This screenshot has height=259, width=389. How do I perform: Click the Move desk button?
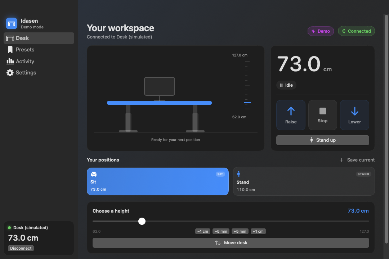point(231,243)
